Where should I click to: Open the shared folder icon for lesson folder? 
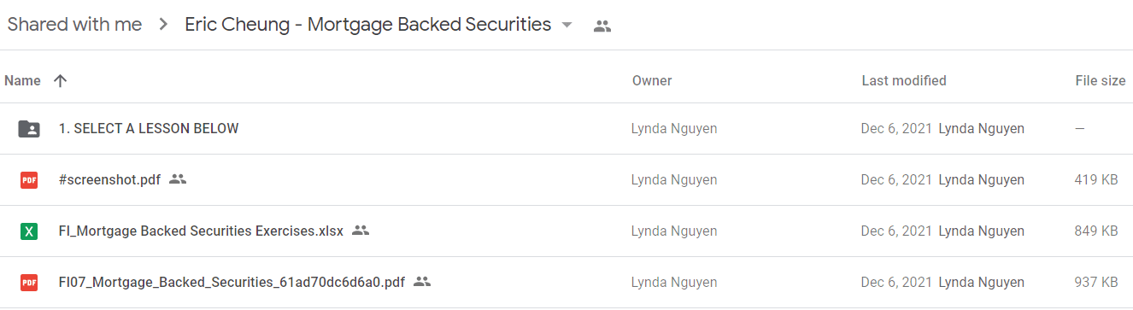click(29, 129)
